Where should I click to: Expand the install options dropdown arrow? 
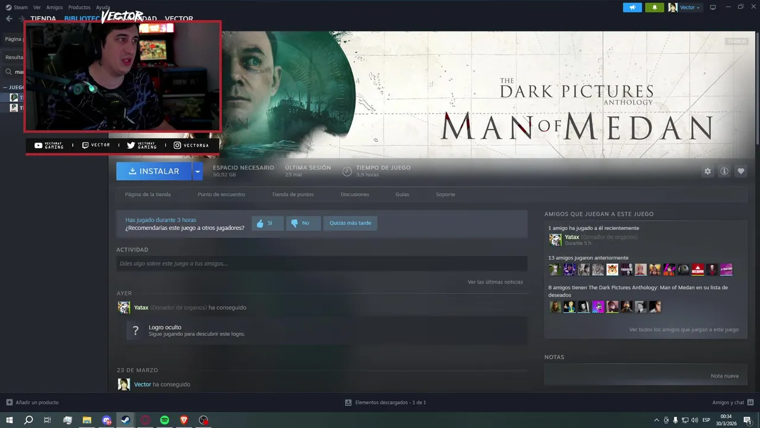(x=198, y=171)
